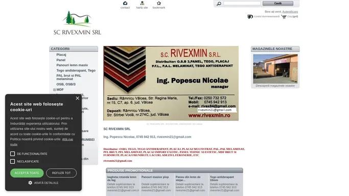This screenshot has height=196, width=349.
Task: Enable the 'De funcționalitate' cookie checkbox
Action: pyautogui.click(x=12, y=154)
